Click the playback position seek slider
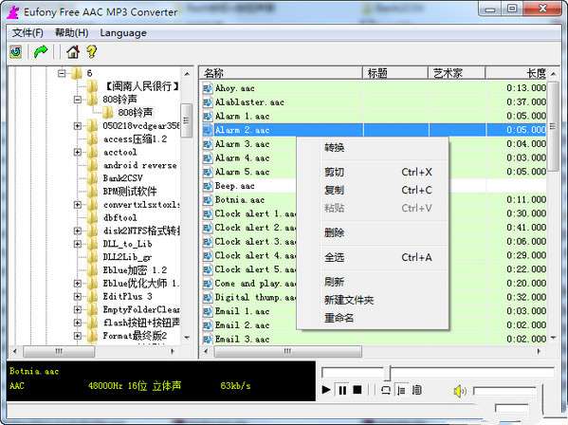 point(437,373)
